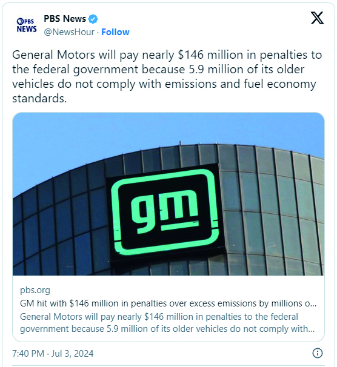Open the tweet info circle icon

click(x=318, y=353)
